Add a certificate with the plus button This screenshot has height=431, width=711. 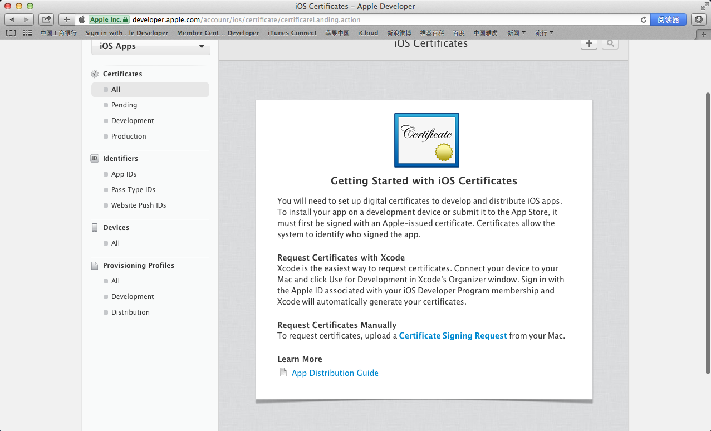point(589,43)
